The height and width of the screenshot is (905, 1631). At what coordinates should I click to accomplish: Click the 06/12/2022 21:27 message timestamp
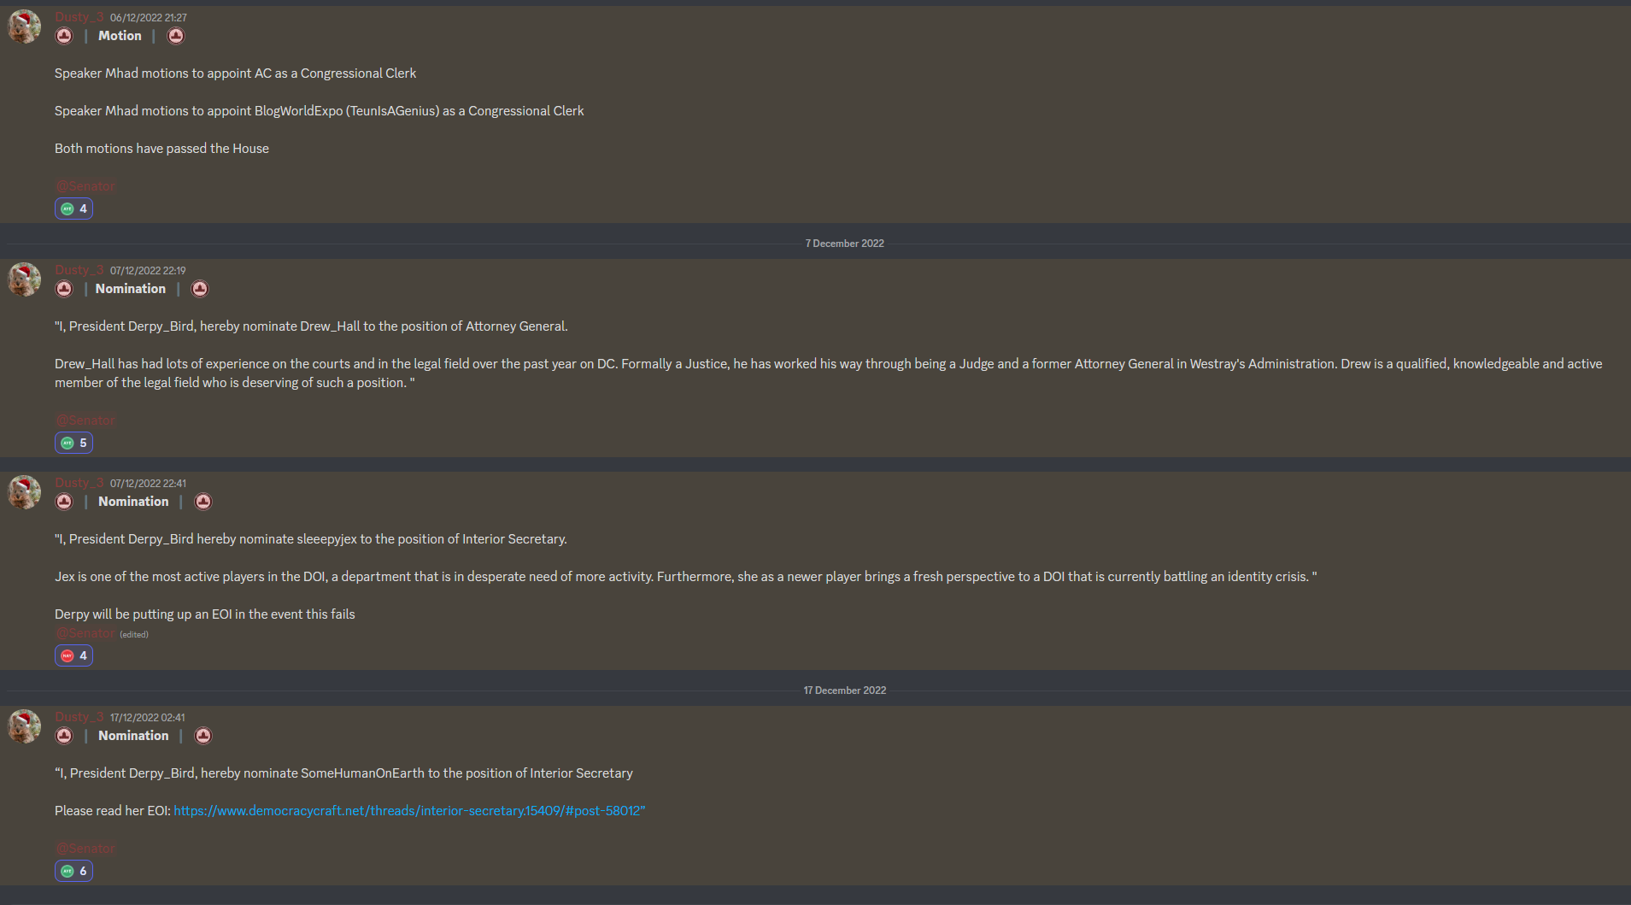[x=149, y=18]
